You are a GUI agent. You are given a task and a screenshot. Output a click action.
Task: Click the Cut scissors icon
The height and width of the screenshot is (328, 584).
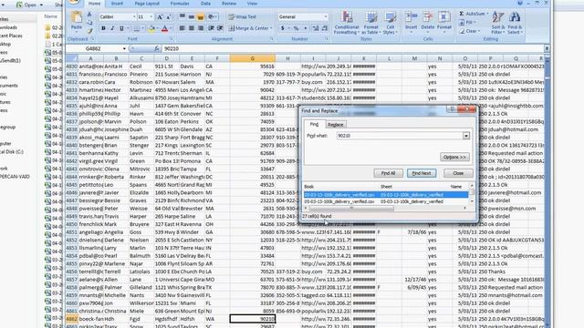click(x=89, y=15)
